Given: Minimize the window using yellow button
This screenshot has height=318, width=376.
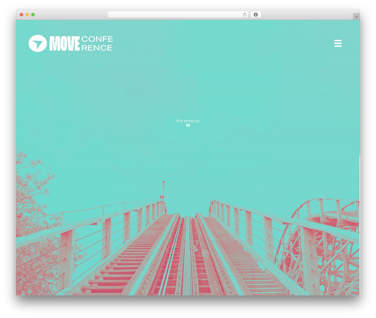Looking at the screenshot, I should tap(27, 15).
